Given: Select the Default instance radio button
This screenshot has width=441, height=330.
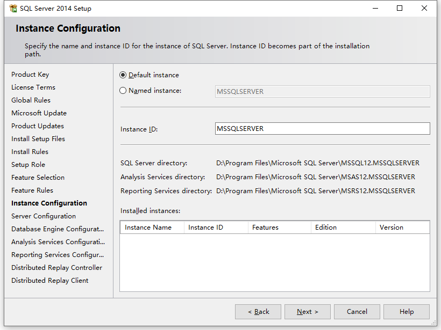Looking at the screenshot, I should [123, 75].
